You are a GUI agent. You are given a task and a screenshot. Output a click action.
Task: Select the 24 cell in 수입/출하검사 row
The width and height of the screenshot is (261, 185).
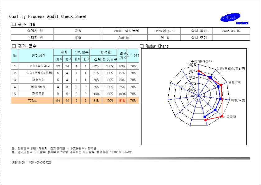click(67, 66)
